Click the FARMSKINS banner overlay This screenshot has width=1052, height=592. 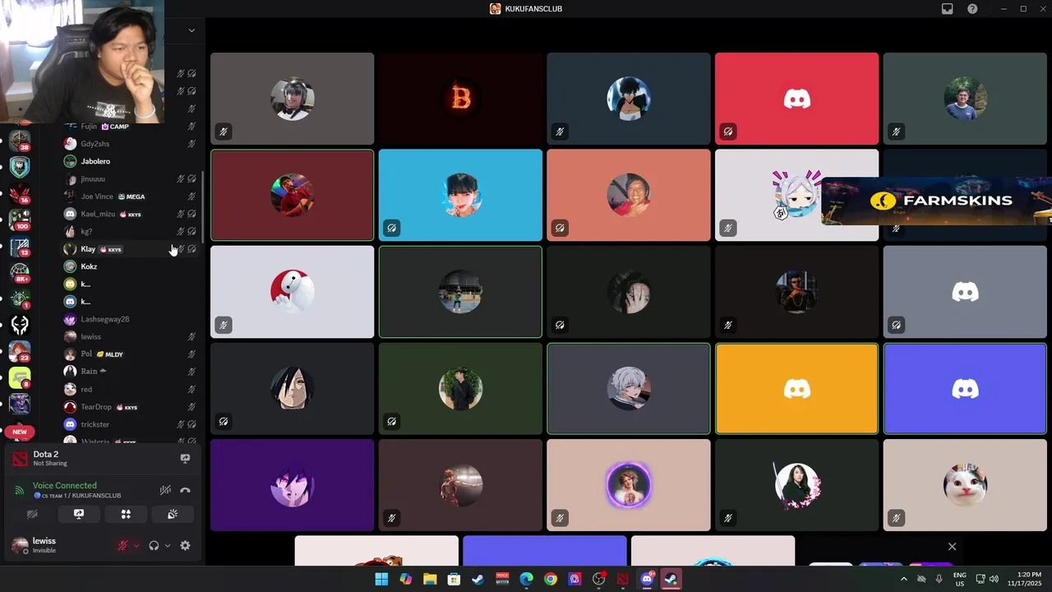click(x=936, y=201)
